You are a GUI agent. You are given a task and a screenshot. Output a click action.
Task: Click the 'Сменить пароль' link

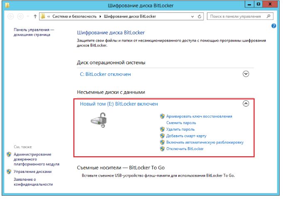click(x=181, y=123)
